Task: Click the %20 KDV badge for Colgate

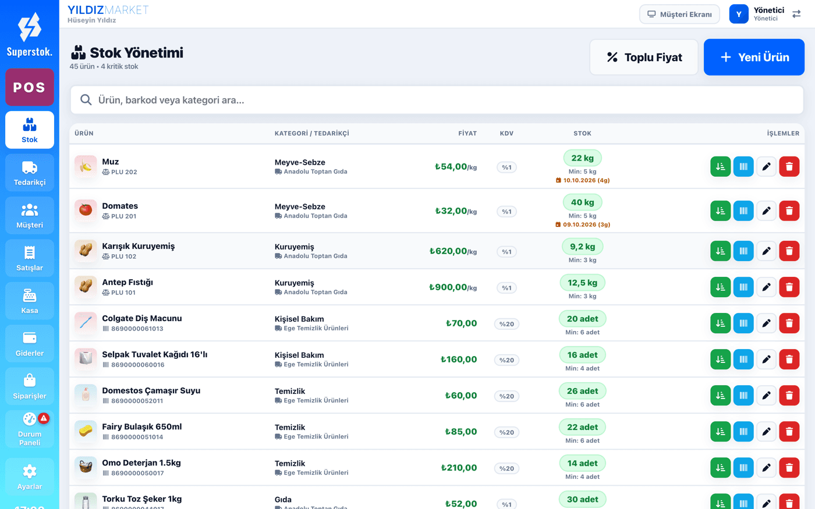Action: pyautogui.click(x=506, y=324)
